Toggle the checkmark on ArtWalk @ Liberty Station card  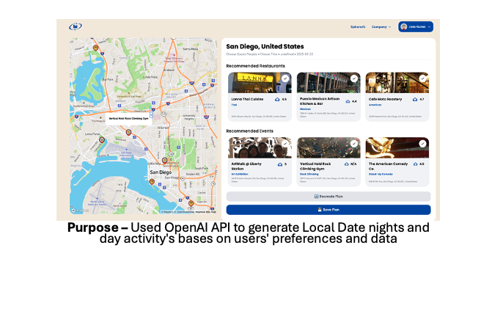[284, 144]
